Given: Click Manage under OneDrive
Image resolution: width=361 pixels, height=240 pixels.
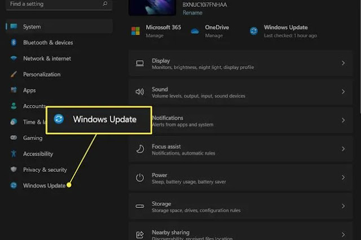Looking at the screenshot, I should pos(214,35).
